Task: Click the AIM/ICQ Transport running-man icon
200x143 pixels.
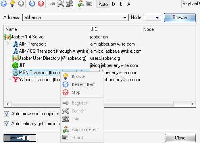Action: pos(15,51)
